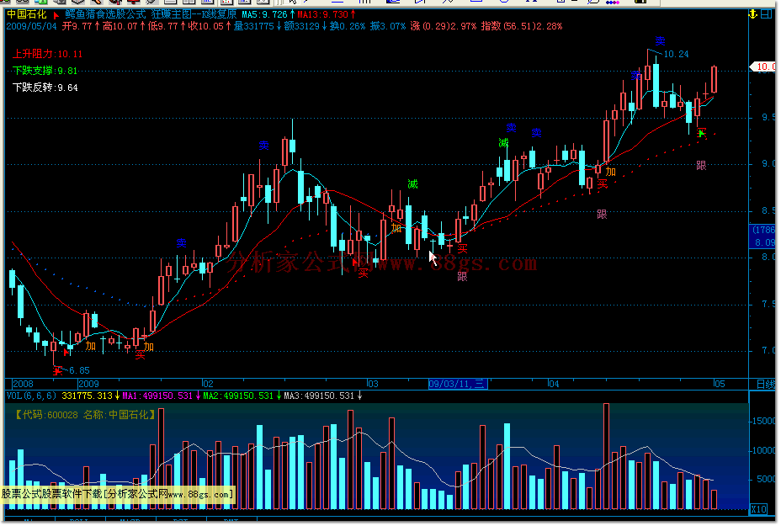Jump to the 2008 mark on the time axis

pyautogui.click(x=23, y=384)
